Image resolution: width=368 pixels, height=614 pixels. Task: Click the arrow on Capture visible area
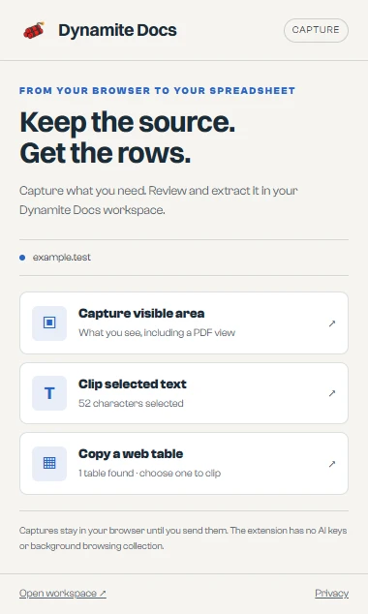pos(332,323)
